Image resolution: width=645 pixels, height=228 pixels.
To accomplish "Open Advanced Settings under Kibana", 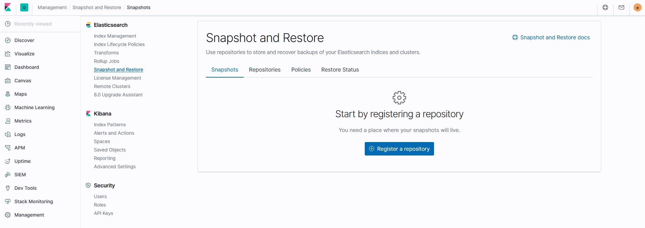I will pyautogui.click(x=114, y=167).
